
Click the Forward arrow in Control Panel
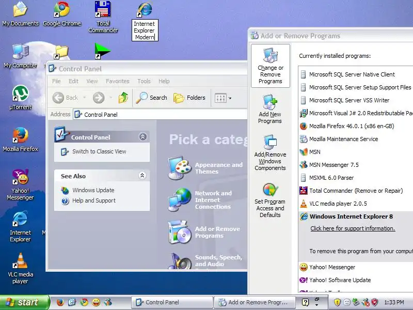click(99, 98)
